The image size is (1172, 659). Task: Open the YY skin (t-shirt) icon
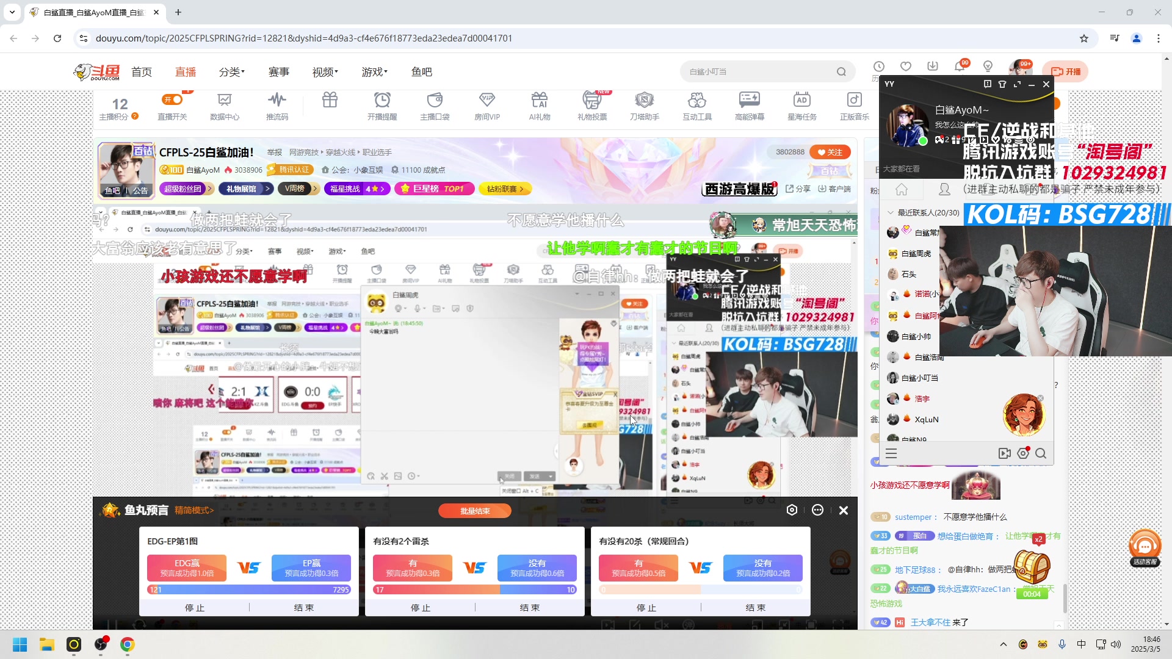(x=1002, y=84)
